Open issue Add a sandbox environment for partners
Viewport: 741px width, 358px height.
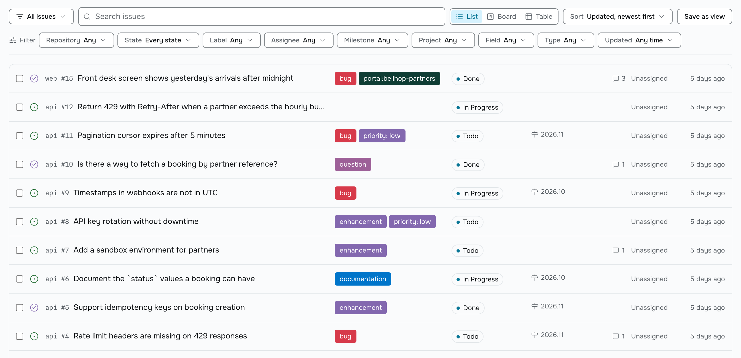tap(146, 250)
